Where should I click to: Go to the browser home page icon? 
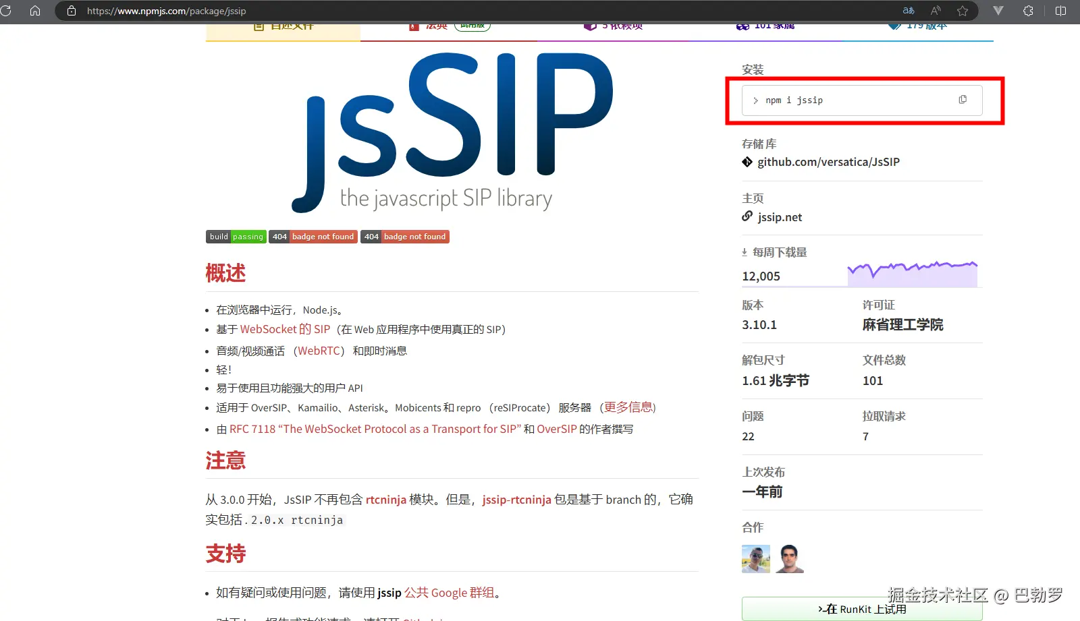tap(34, 10)
